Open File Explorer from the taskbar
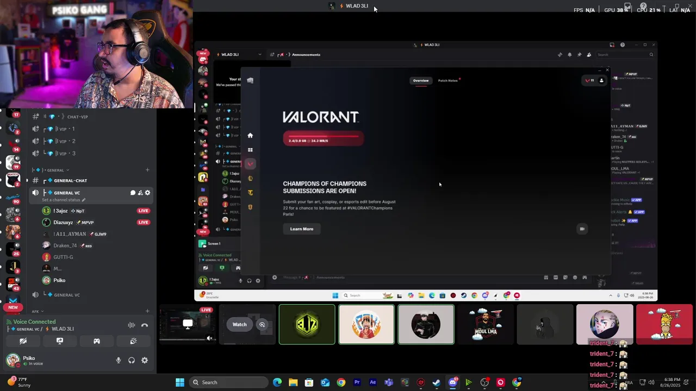This screenshot has height=391, width=696. tap(293, 382)
